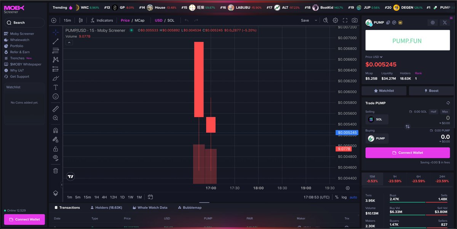Open the Holders (18.63K) tab
Image resolution: width=457 pixels, height=229 pixels.
[106, 208]
